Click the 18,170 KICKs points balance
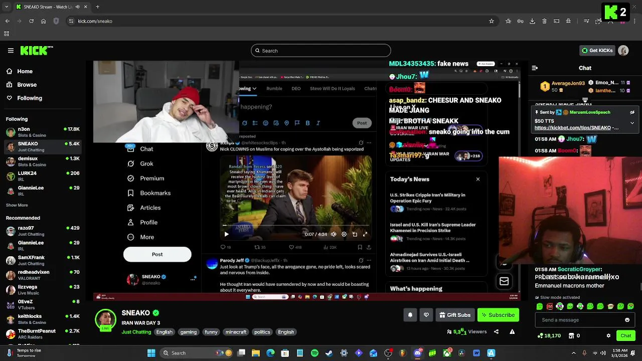The width and height of the screenshot is (642, 361). coord(549,336)
